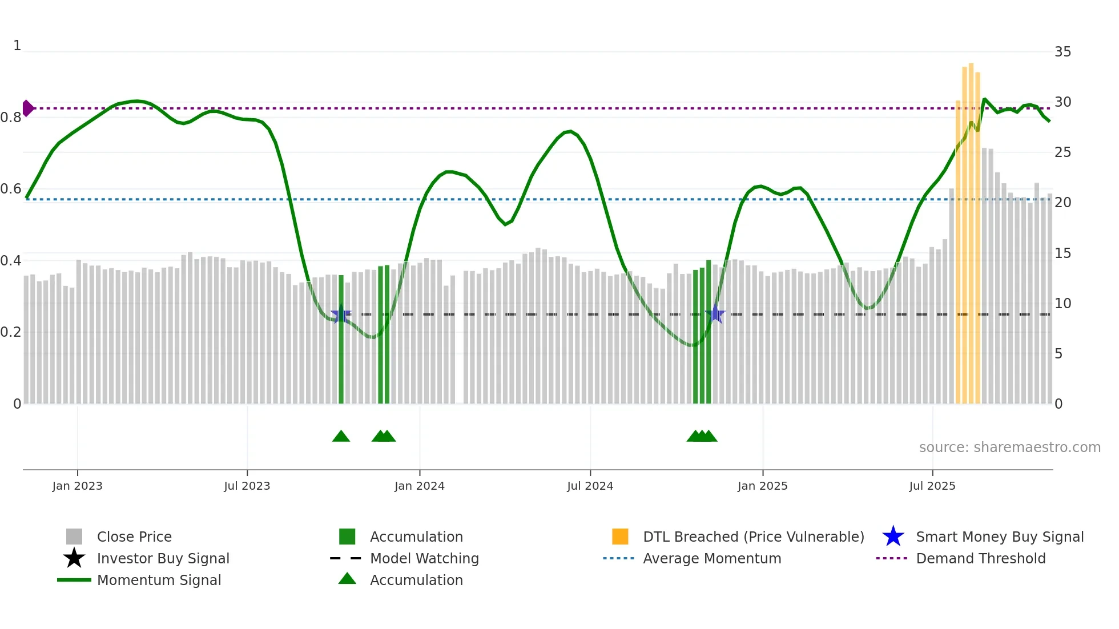Click the Jan 2025 x-axis label
Image resolution: width=1119 pixels, height=629 pixels.
[x=762, y=486]
